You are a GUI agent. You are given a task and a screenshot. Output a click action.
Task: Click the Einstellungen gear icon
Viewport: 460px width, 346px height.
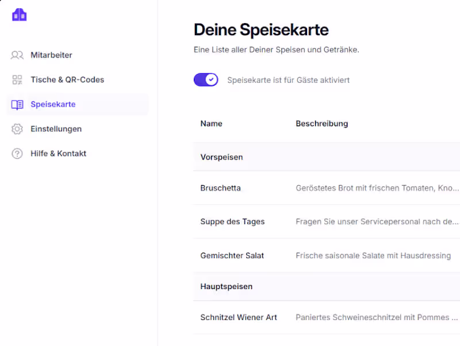17,129
